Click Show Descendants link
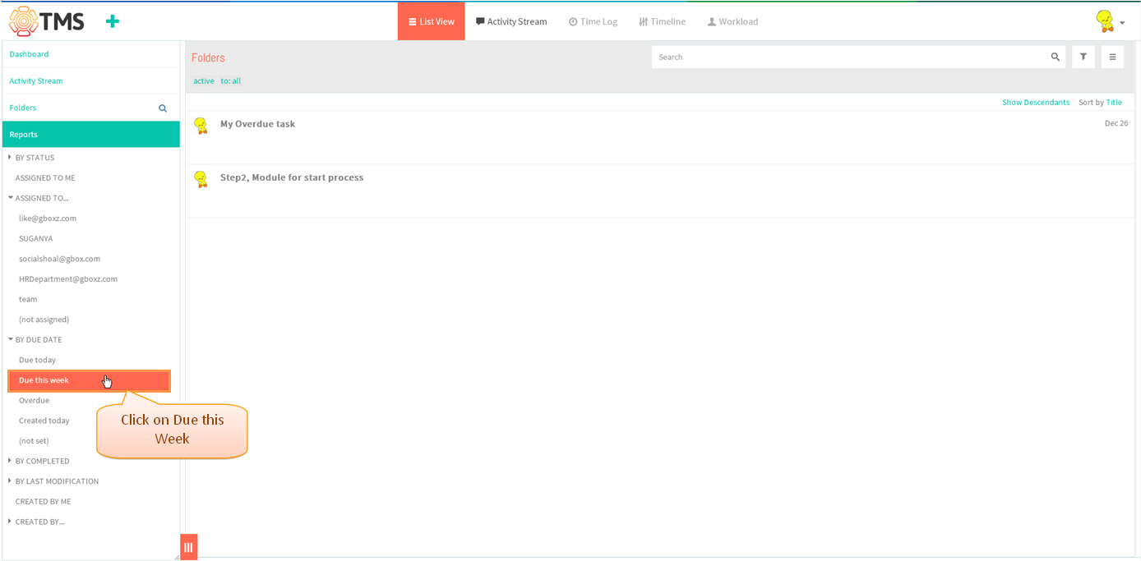This screenshot has height=561, width=1141. click(1036, 103)
